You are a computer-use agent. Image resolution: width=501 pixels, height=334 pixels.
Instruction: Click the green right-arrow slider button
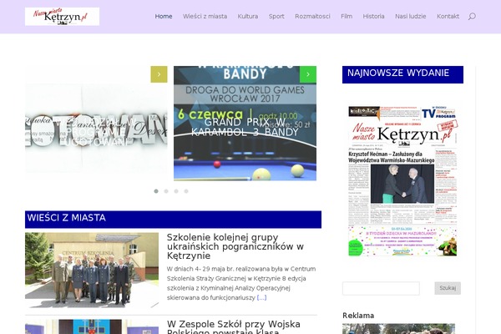pyautogui.click(x=308, y=74)
